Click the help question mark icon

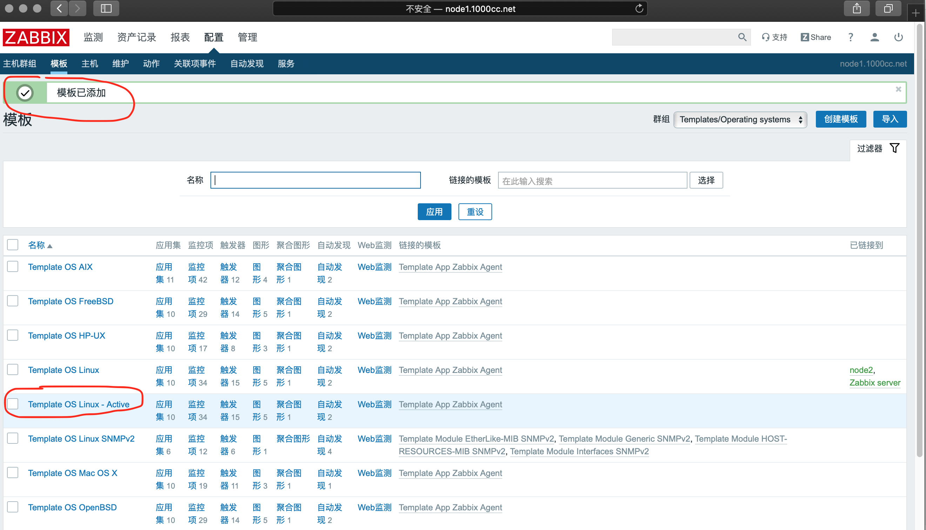click(850, 37)
